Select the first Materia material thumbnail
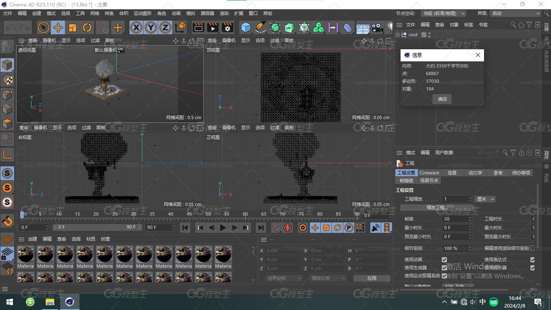551x310 pixels. click(25, 257)
